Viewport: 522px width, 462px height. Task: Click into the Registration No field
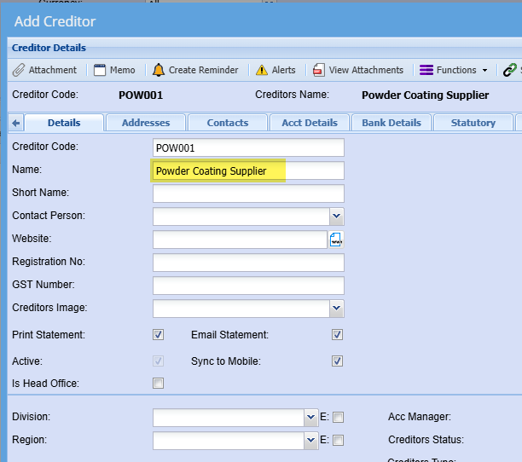[x=248, y=263]
